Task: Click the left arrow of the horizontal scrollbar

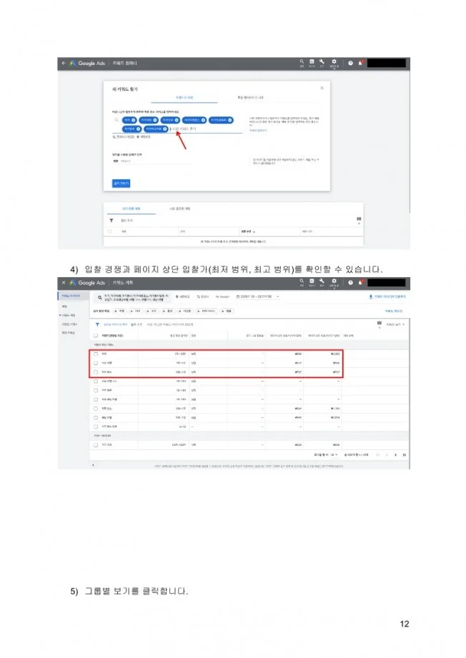Action: (93, 465)
